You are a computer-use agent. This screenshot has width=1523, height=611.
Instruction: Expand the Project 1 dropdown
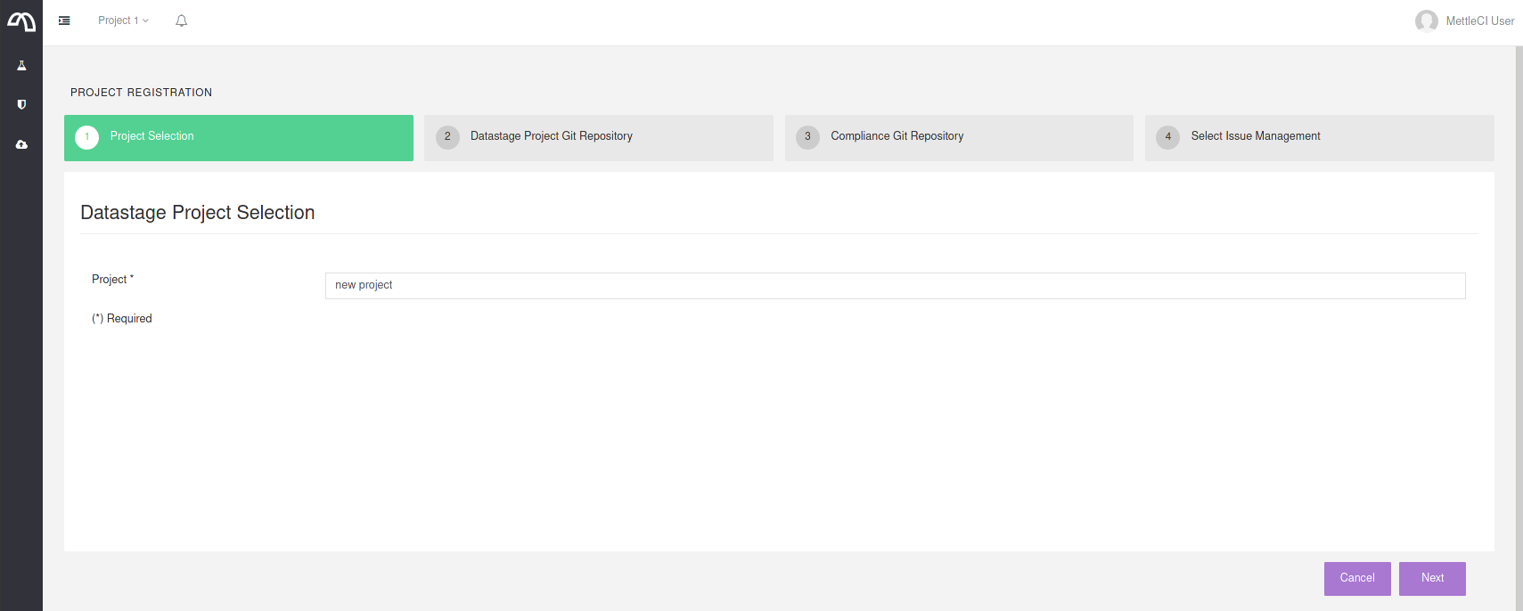123,20
